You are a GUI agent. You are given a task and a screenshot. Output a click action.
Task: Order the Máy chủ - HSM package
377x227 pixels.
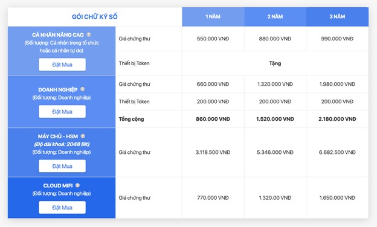point(62,166)
